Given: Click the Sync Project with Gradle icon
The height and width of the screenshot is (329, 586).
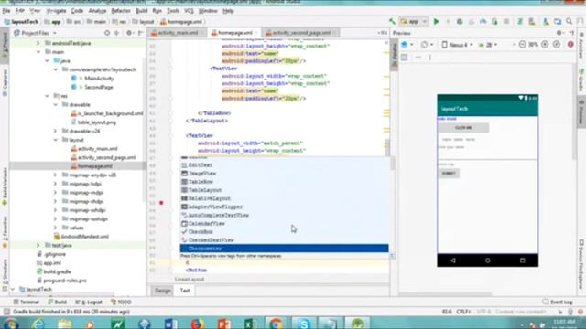Looking at the screenshot, I should tap(520, 22).
